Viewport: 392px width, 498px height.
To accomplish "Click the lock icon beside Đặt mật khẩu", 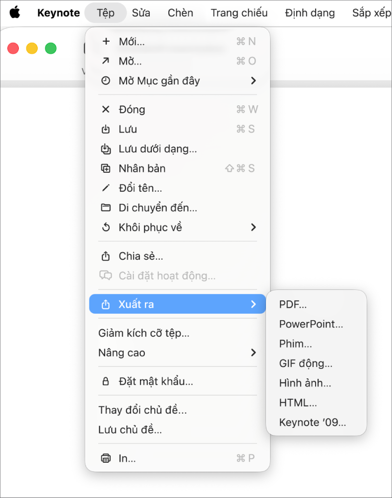I will 106,381.
